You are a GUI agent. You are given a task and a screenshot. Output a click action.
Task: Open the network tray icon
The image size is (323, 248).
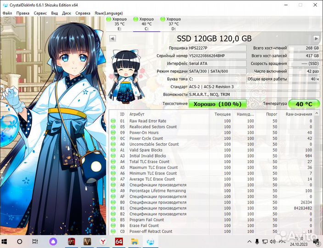(x=265, y=242)
